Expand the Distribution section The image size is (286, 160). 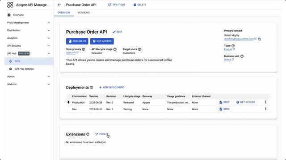coord(29,30)
